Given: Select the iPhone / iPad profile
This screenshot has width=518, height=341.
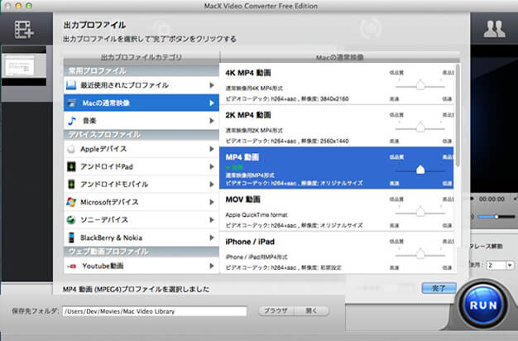Looking at the screenshot, I should point(337,252).
